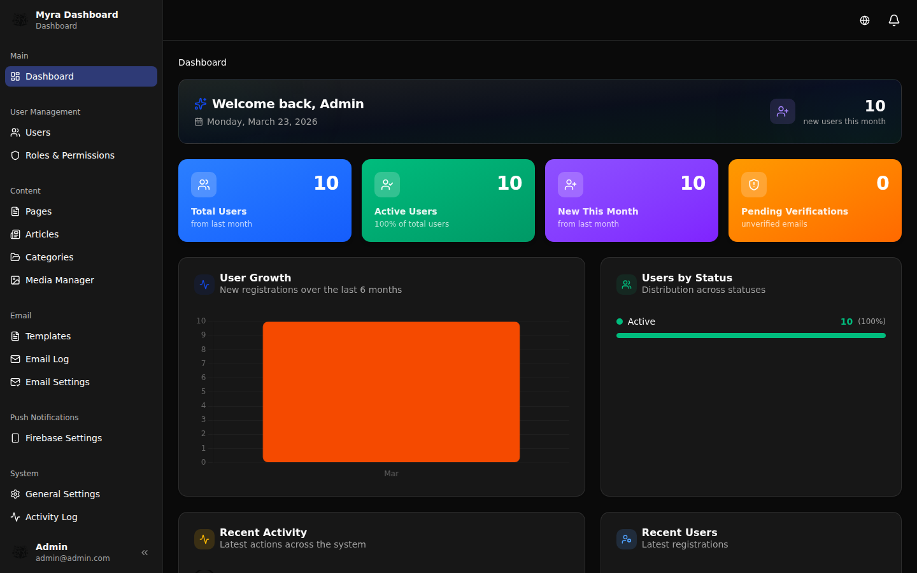Click the calendar icon beside the date
The image size is (917, 573).
click(199, 122)
